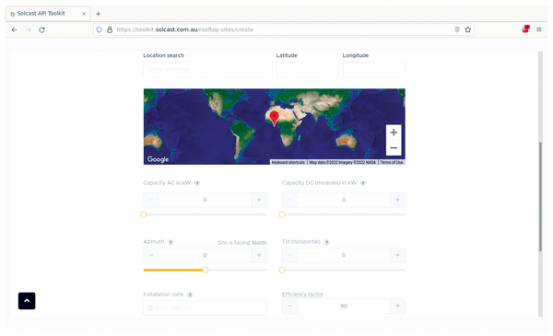Click the 'Site is facing: North' text
This screenshot has height=336, width=553.
tap(241, 243)
